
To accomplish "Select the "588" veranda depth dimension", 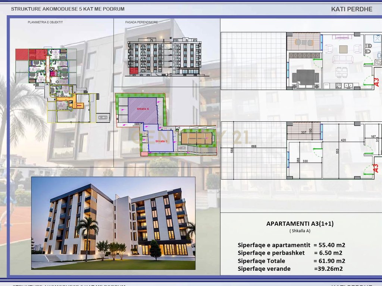I will tap(232, 150).
